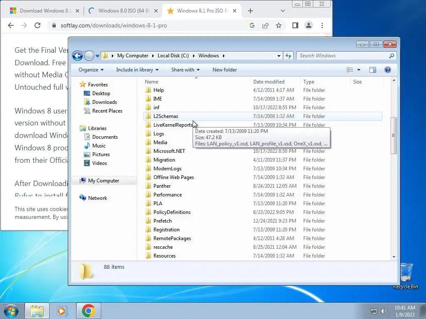Select the Resources folder icon
The height and width of the screenshot is (319, 426).
(x=149, y=256)
